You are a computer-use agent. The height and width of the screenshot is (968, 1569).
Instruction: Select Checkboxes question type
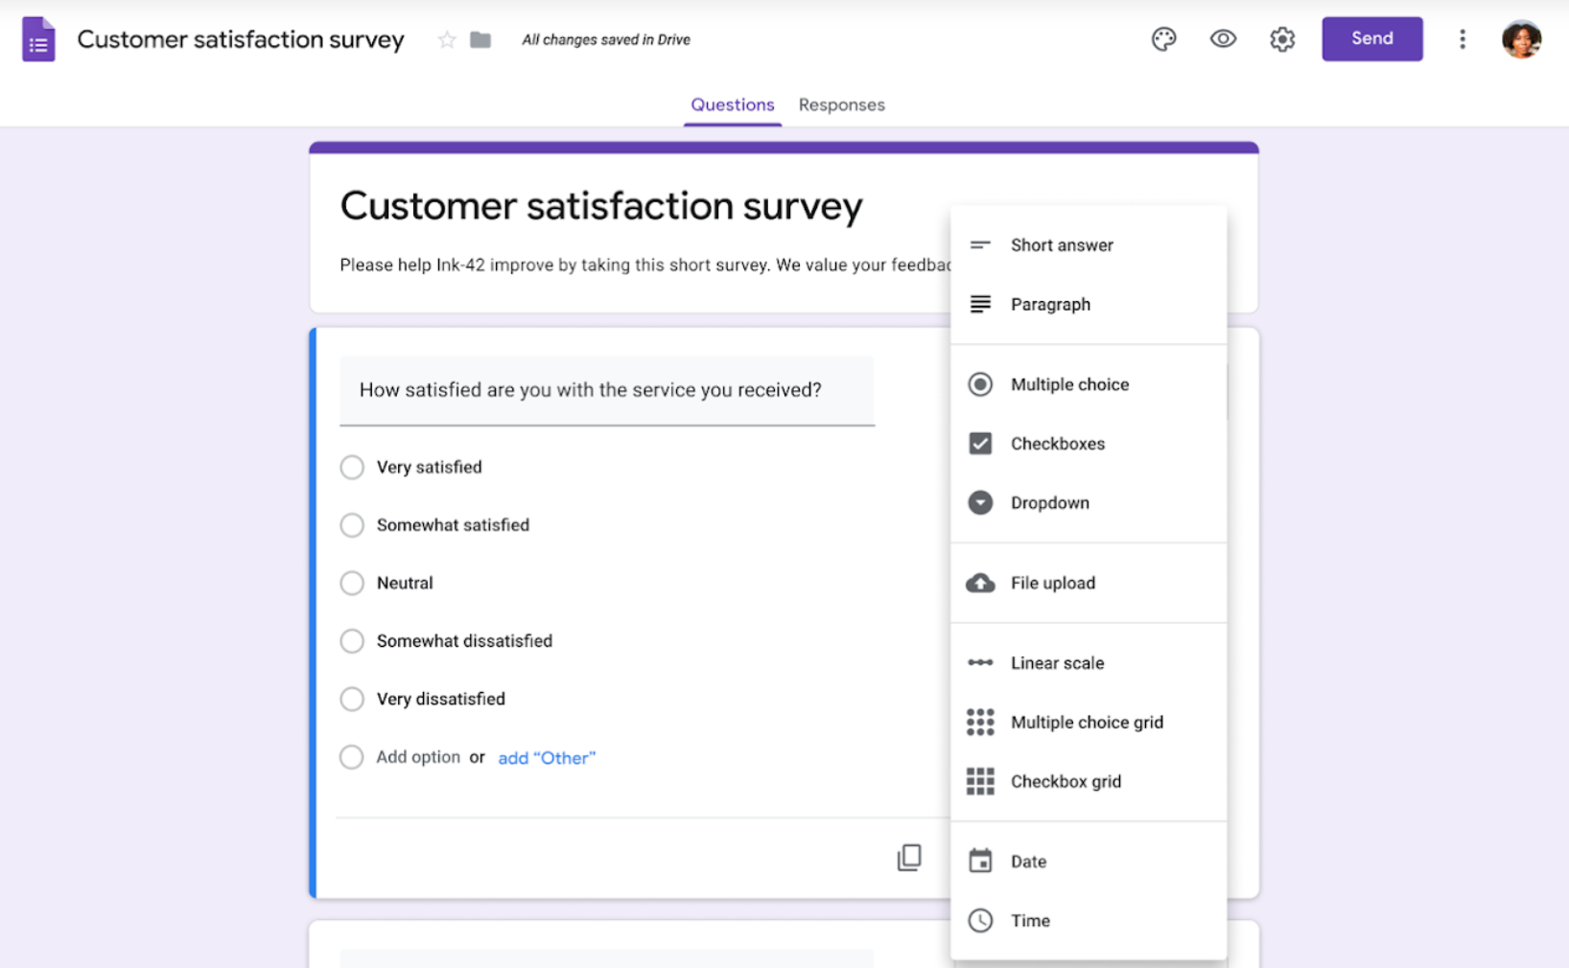coord(1057,444)
